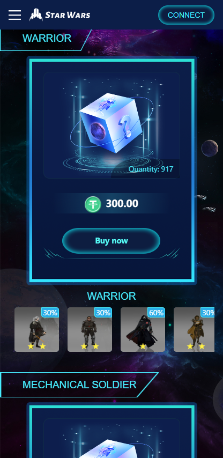The height and width of the screenshot is (458, 223).
Task: Click the 60% badge on the warrior card
Action: pos(156,313)
